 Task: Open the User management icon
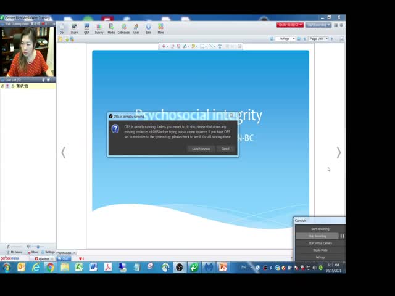(x=136, y=28)
